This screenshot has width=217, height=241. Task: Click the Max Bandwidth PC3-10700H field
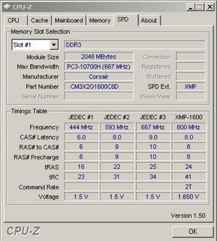coord(98,67)
